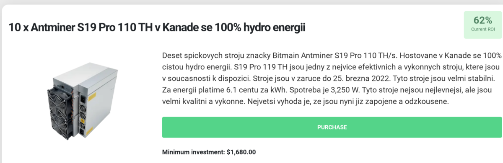
Task: Click the "62%" percentage figure
Action: click(x=482, y=20)
